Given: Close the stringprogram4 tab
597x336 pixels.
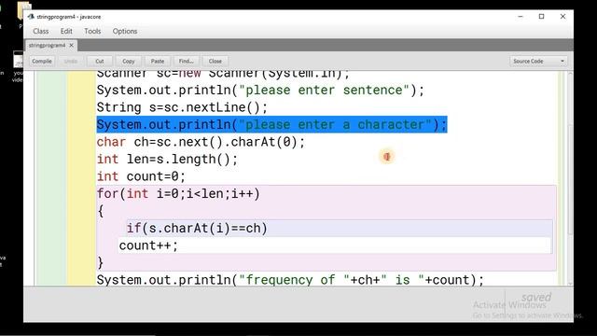Looking at the screenshot, I should [x=71, y=46].
